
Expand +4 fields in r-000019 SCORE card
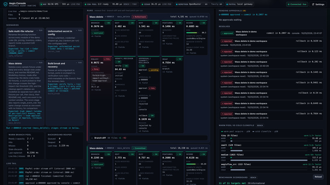pos(191,53)
